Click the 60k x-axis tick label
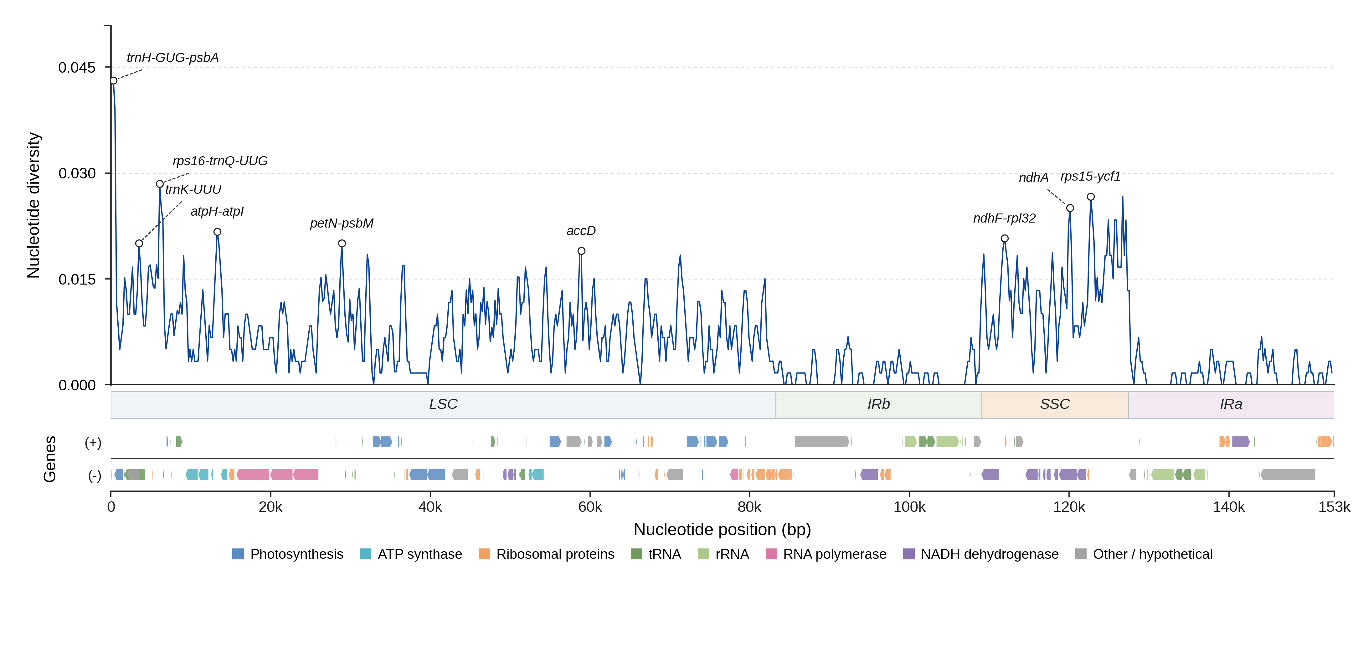The height and width of the screenshot is (658, 1353). (x=590, y=507)
